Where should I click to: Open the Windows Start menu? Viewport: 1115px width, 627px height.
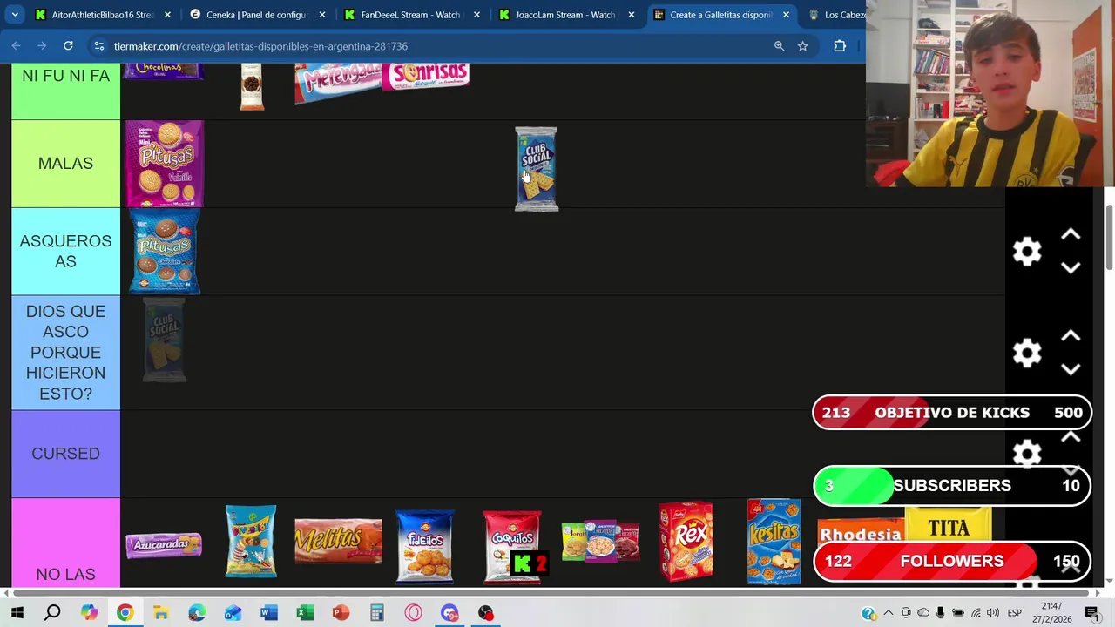[x=17, y=613]
